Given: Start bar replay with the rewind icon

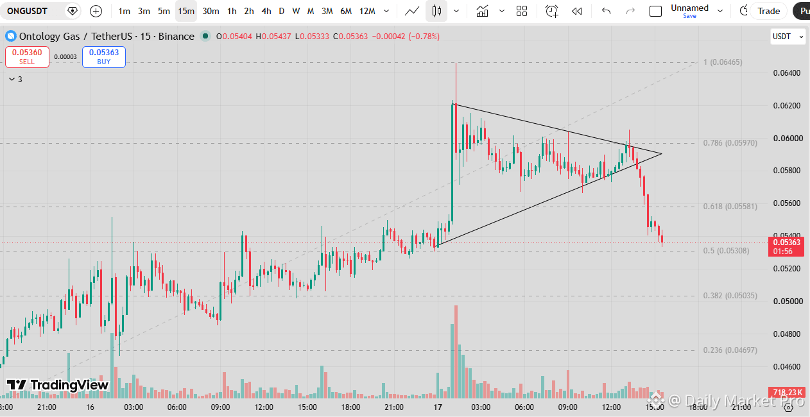Looking at the screenshot, I should 577,11.
